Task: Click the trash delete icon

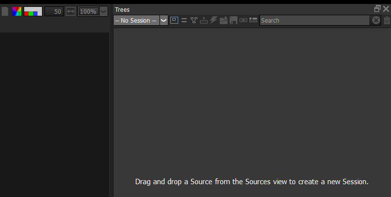Action: pyautogui.click(x=387, y=20)
